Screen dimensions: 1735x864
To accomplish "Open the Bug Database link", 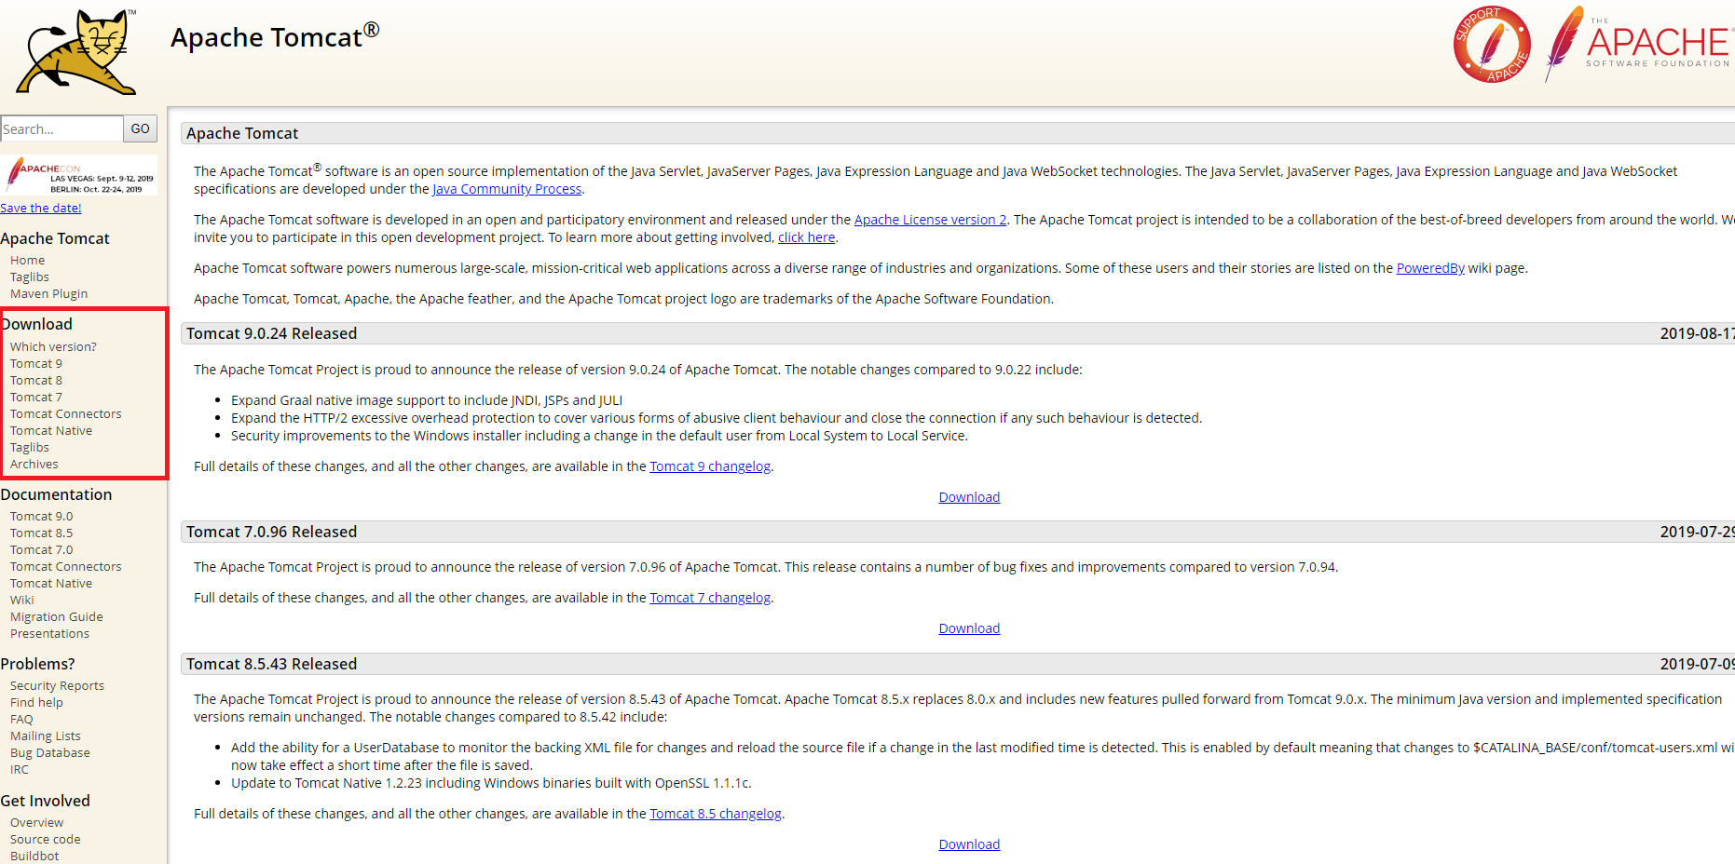I will pos(49,752).
